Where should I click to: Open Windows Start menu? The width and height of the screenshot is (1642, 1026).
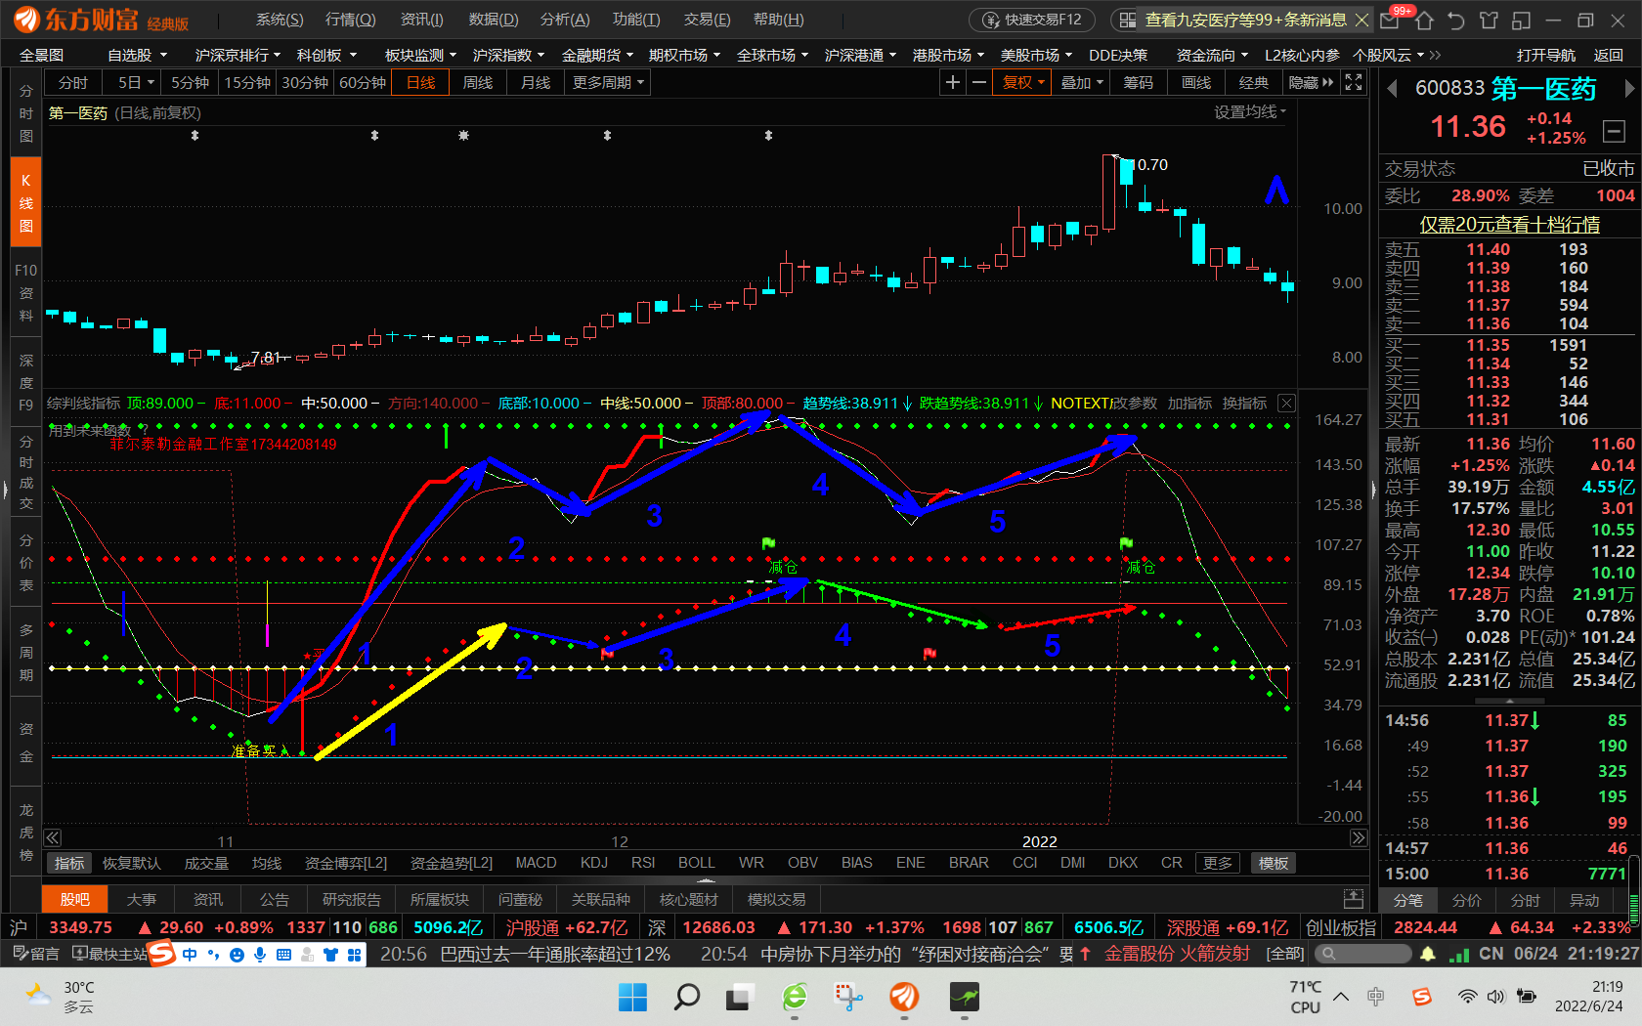(x=632, y=997)
